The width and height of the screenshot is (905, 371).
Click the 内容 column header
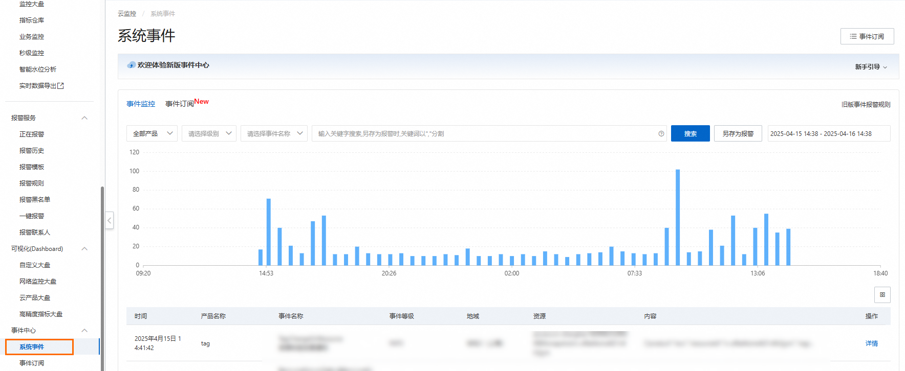[x=651, y=316]
